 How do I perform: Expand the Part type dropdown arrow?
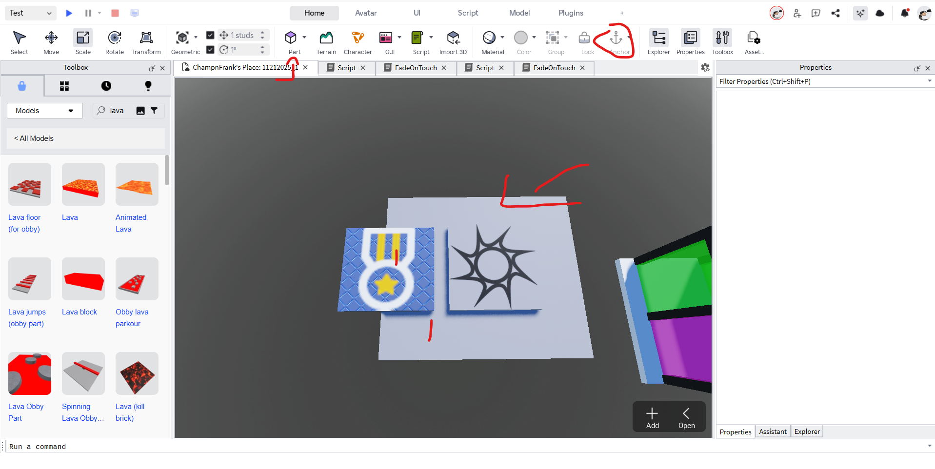[x=304, y=38]
